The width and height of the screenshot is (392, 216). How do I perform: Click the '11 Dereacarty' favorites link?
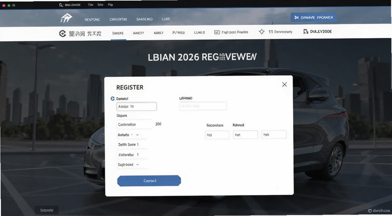tap(280, 32)
